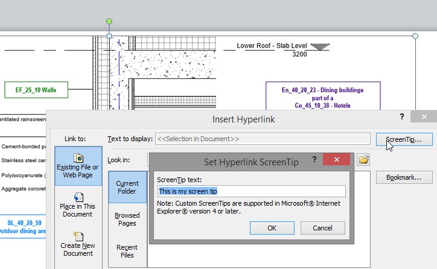
Task: Click the Stainless steel text in the document
Action: point(24,160)
